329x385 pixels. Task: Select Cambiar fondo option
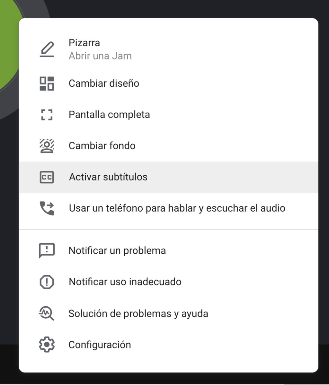point(102,146)
